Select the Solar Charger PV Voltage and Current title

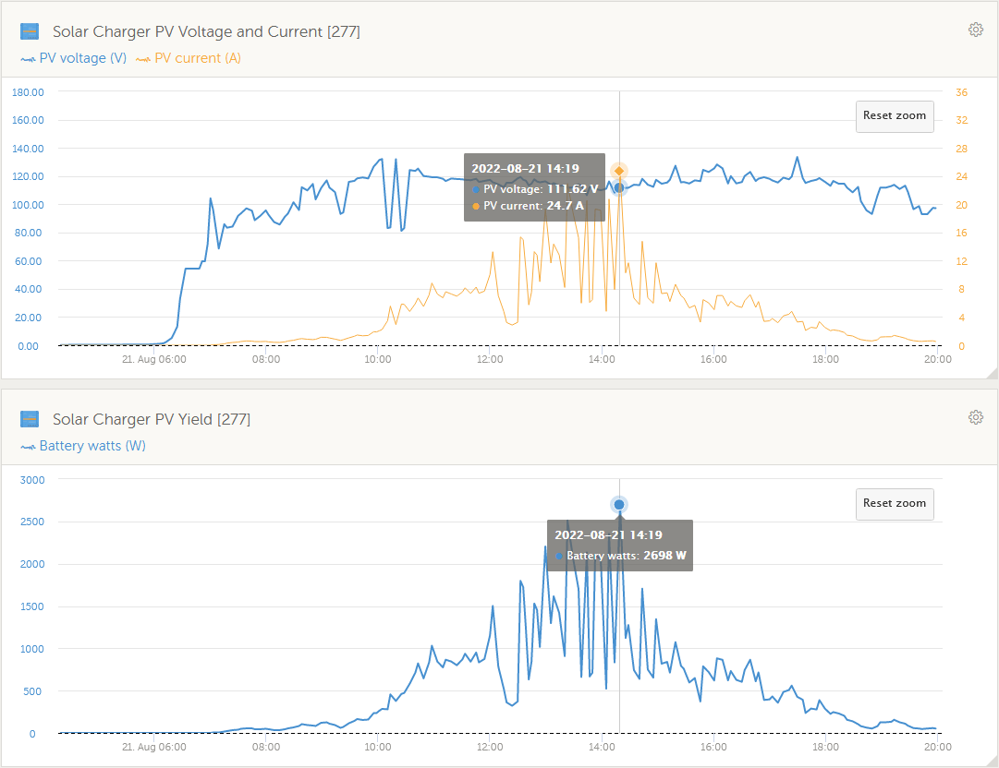206,31
